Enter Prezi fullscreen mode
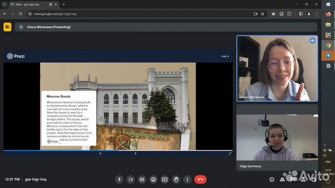 pos(230,154)
